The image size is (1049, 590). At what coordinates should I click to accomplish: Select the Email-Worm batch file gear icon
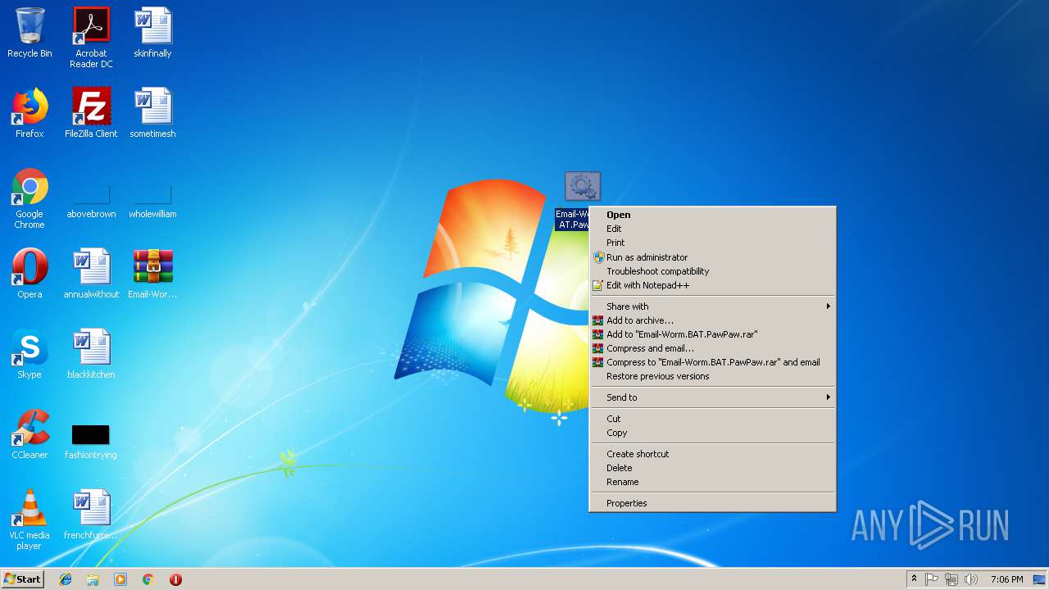coord(583,187)
